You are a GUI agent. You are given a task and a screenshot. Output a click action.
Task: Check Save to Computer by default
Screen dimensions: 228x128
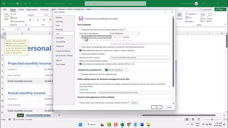[80, 54]
